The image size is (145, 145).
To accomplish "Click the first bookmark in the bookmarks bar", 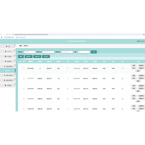I will tap(10, 37).
